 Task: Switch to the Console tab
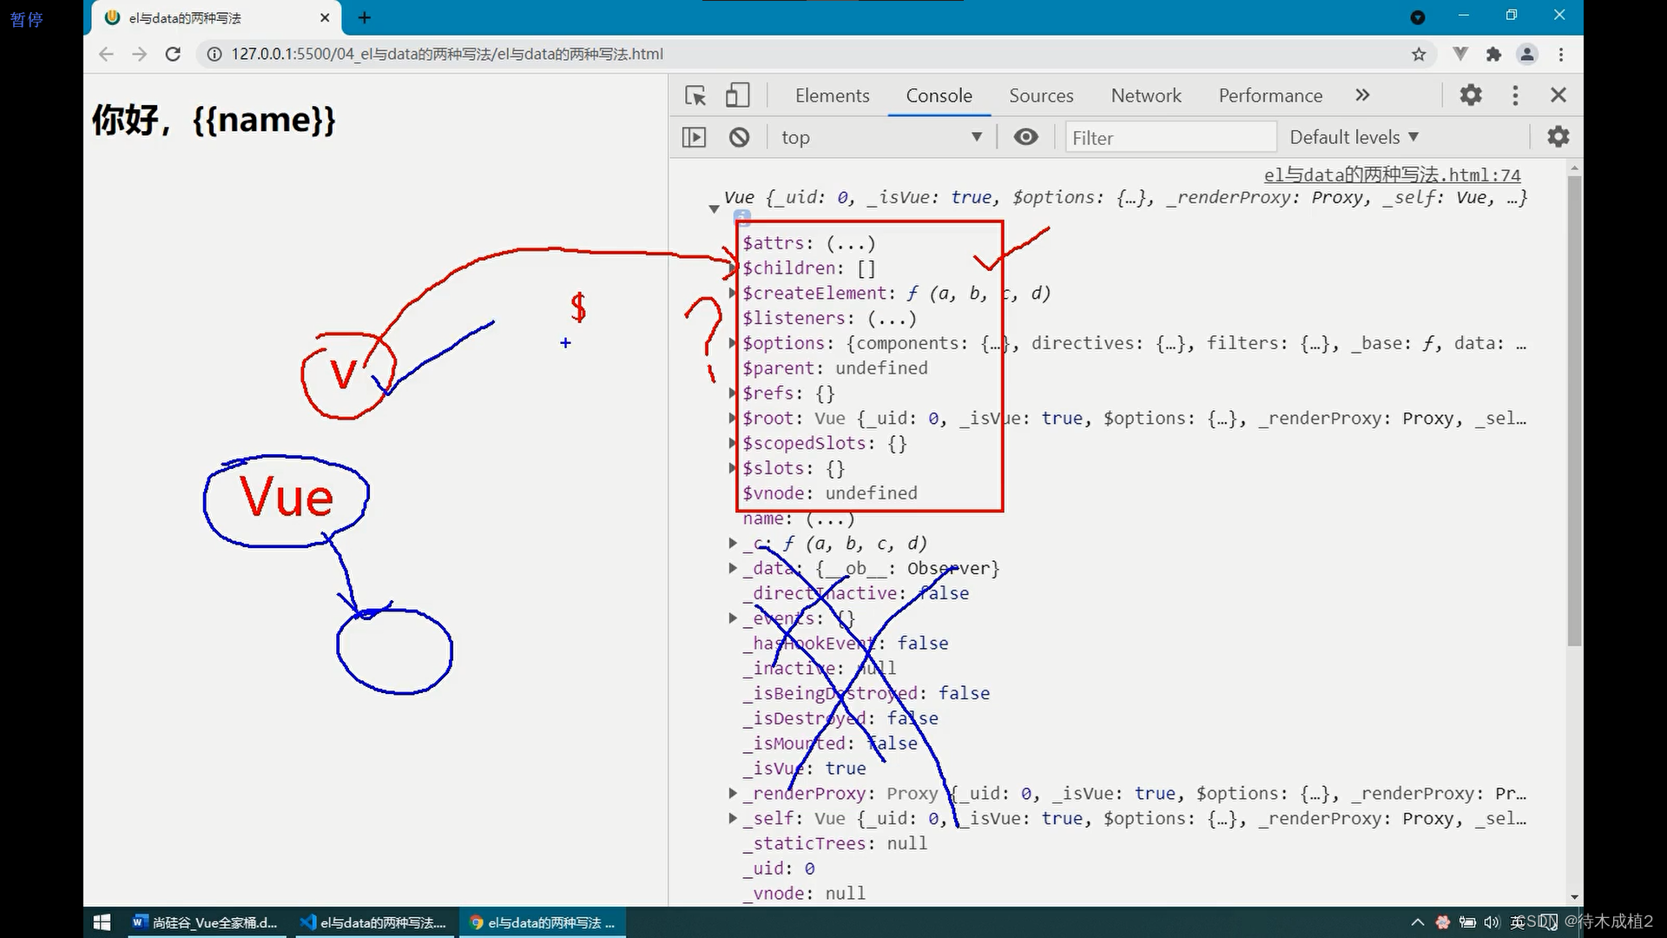pyautogui.click(x=939, y=96)
